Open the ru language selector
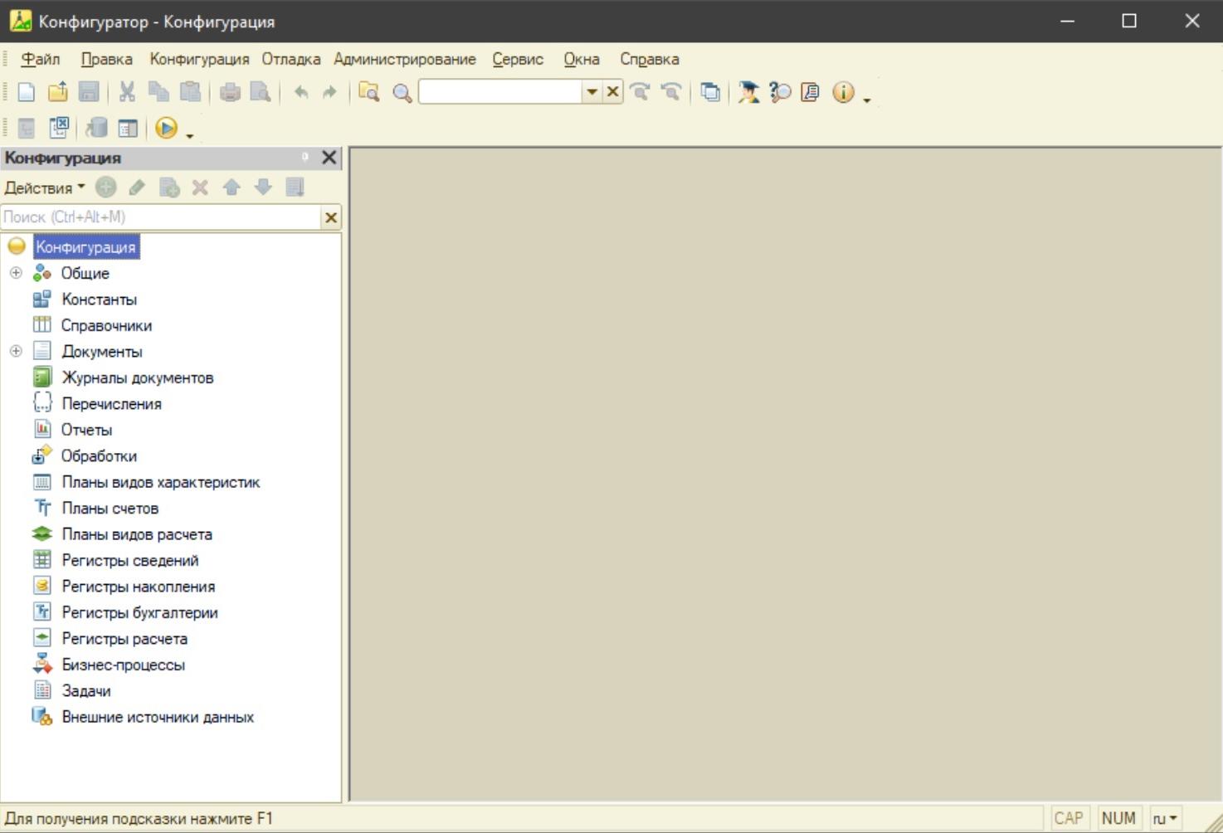1223x833 pixels. (1165, 819)
